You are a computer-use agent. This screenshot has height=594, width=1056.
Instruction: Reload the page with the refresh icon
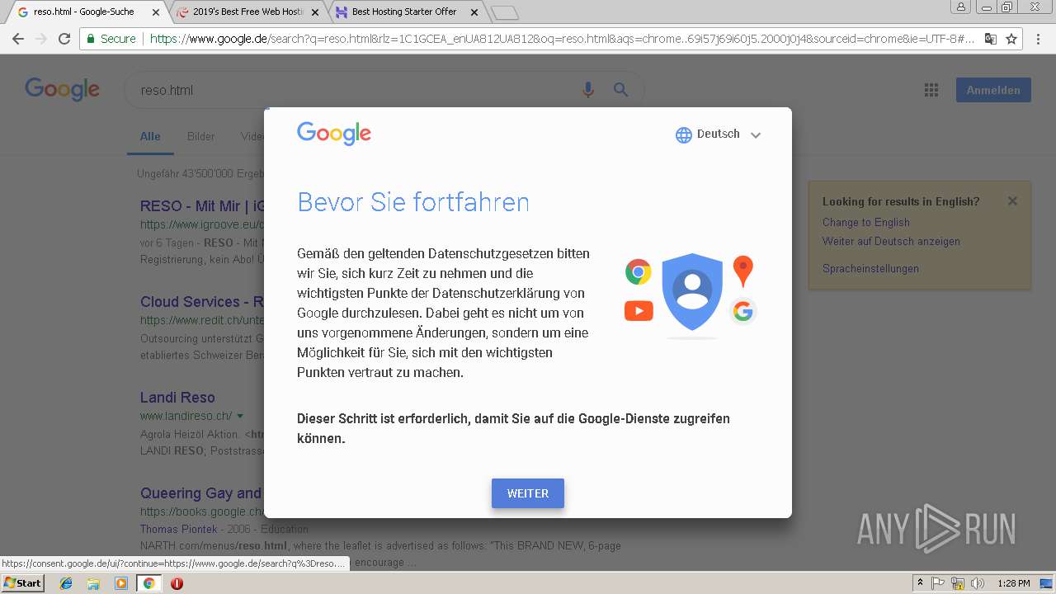(x=64, y=39)
